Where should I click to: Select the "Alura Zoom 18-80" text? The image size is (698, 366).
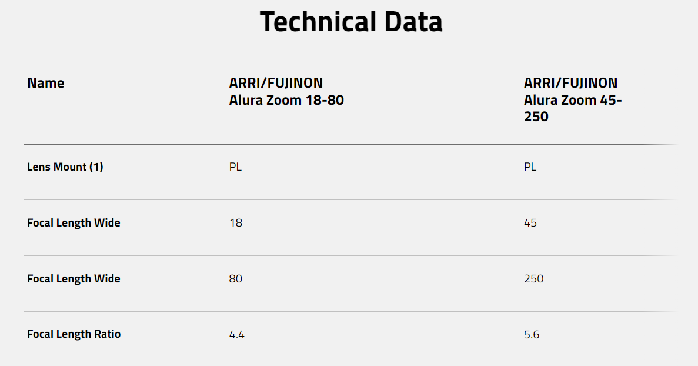coord(286,100)
